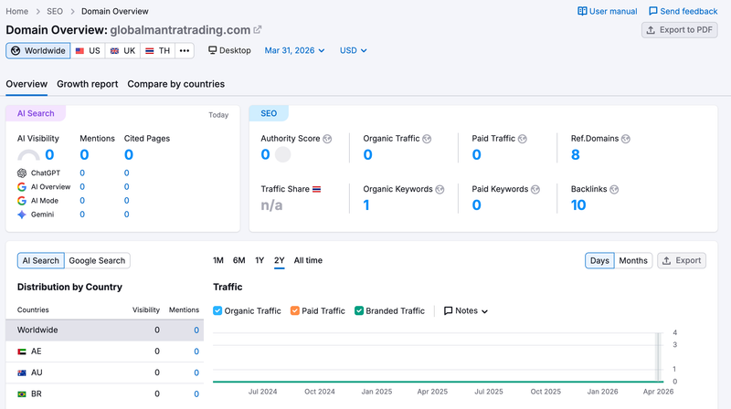Toggle the Google Search distribution view
The width and height of the screenshot is (731, 409).
click(x=97, y=260)
